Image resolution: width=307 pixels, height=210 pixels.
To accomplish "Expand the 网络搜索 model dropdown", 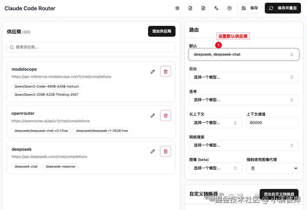I will (x=244, y=145).
